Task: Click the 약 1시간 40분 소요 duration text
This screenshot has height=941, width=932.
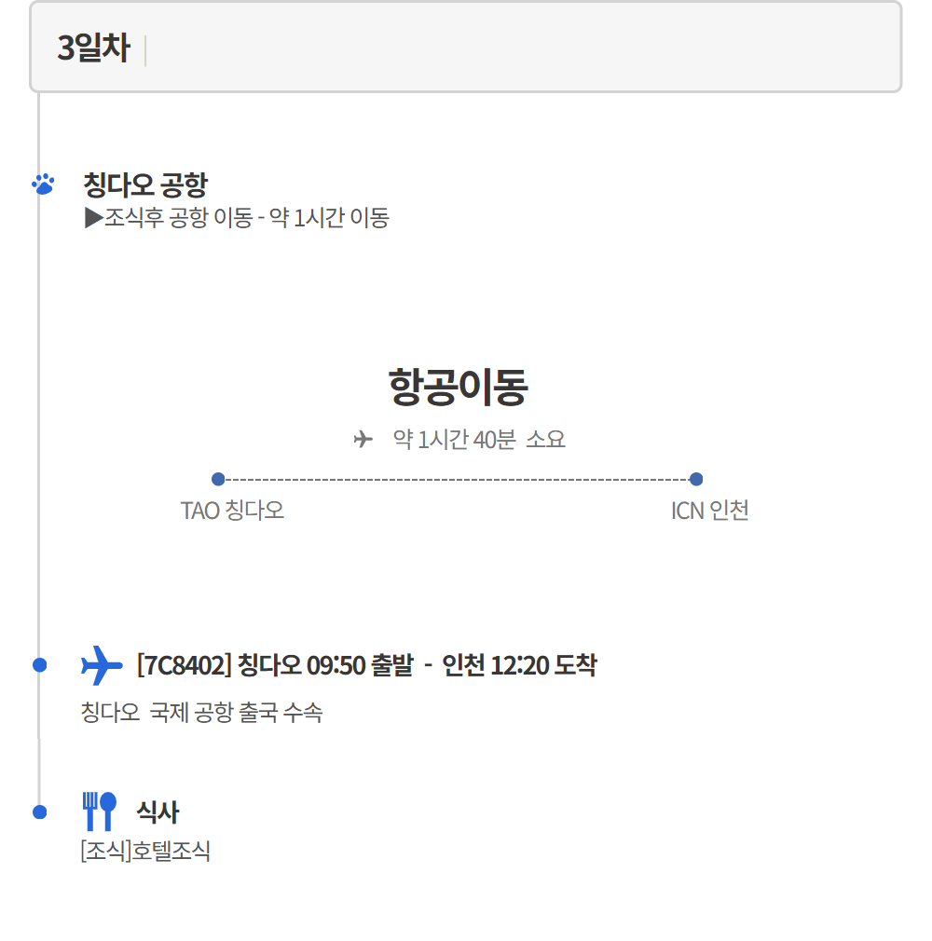Action: point(479,439)
